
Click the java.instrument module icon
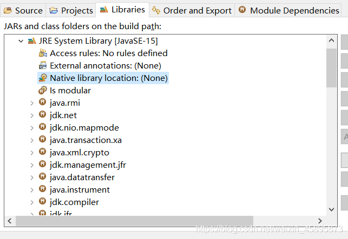click(x=42, y=189)
